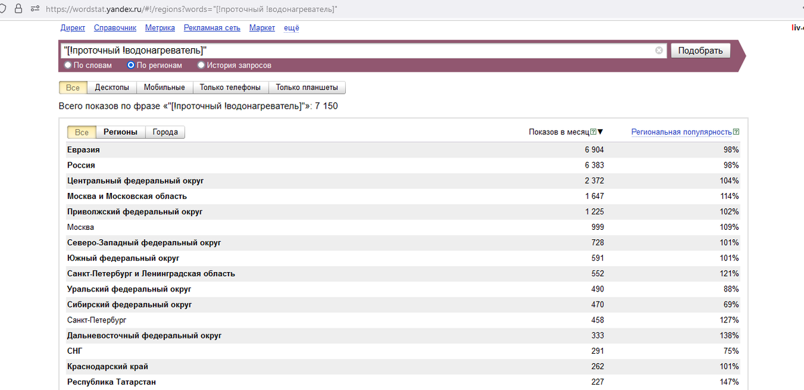
Task: Open the Справочник link
Action: pos(115,27)
